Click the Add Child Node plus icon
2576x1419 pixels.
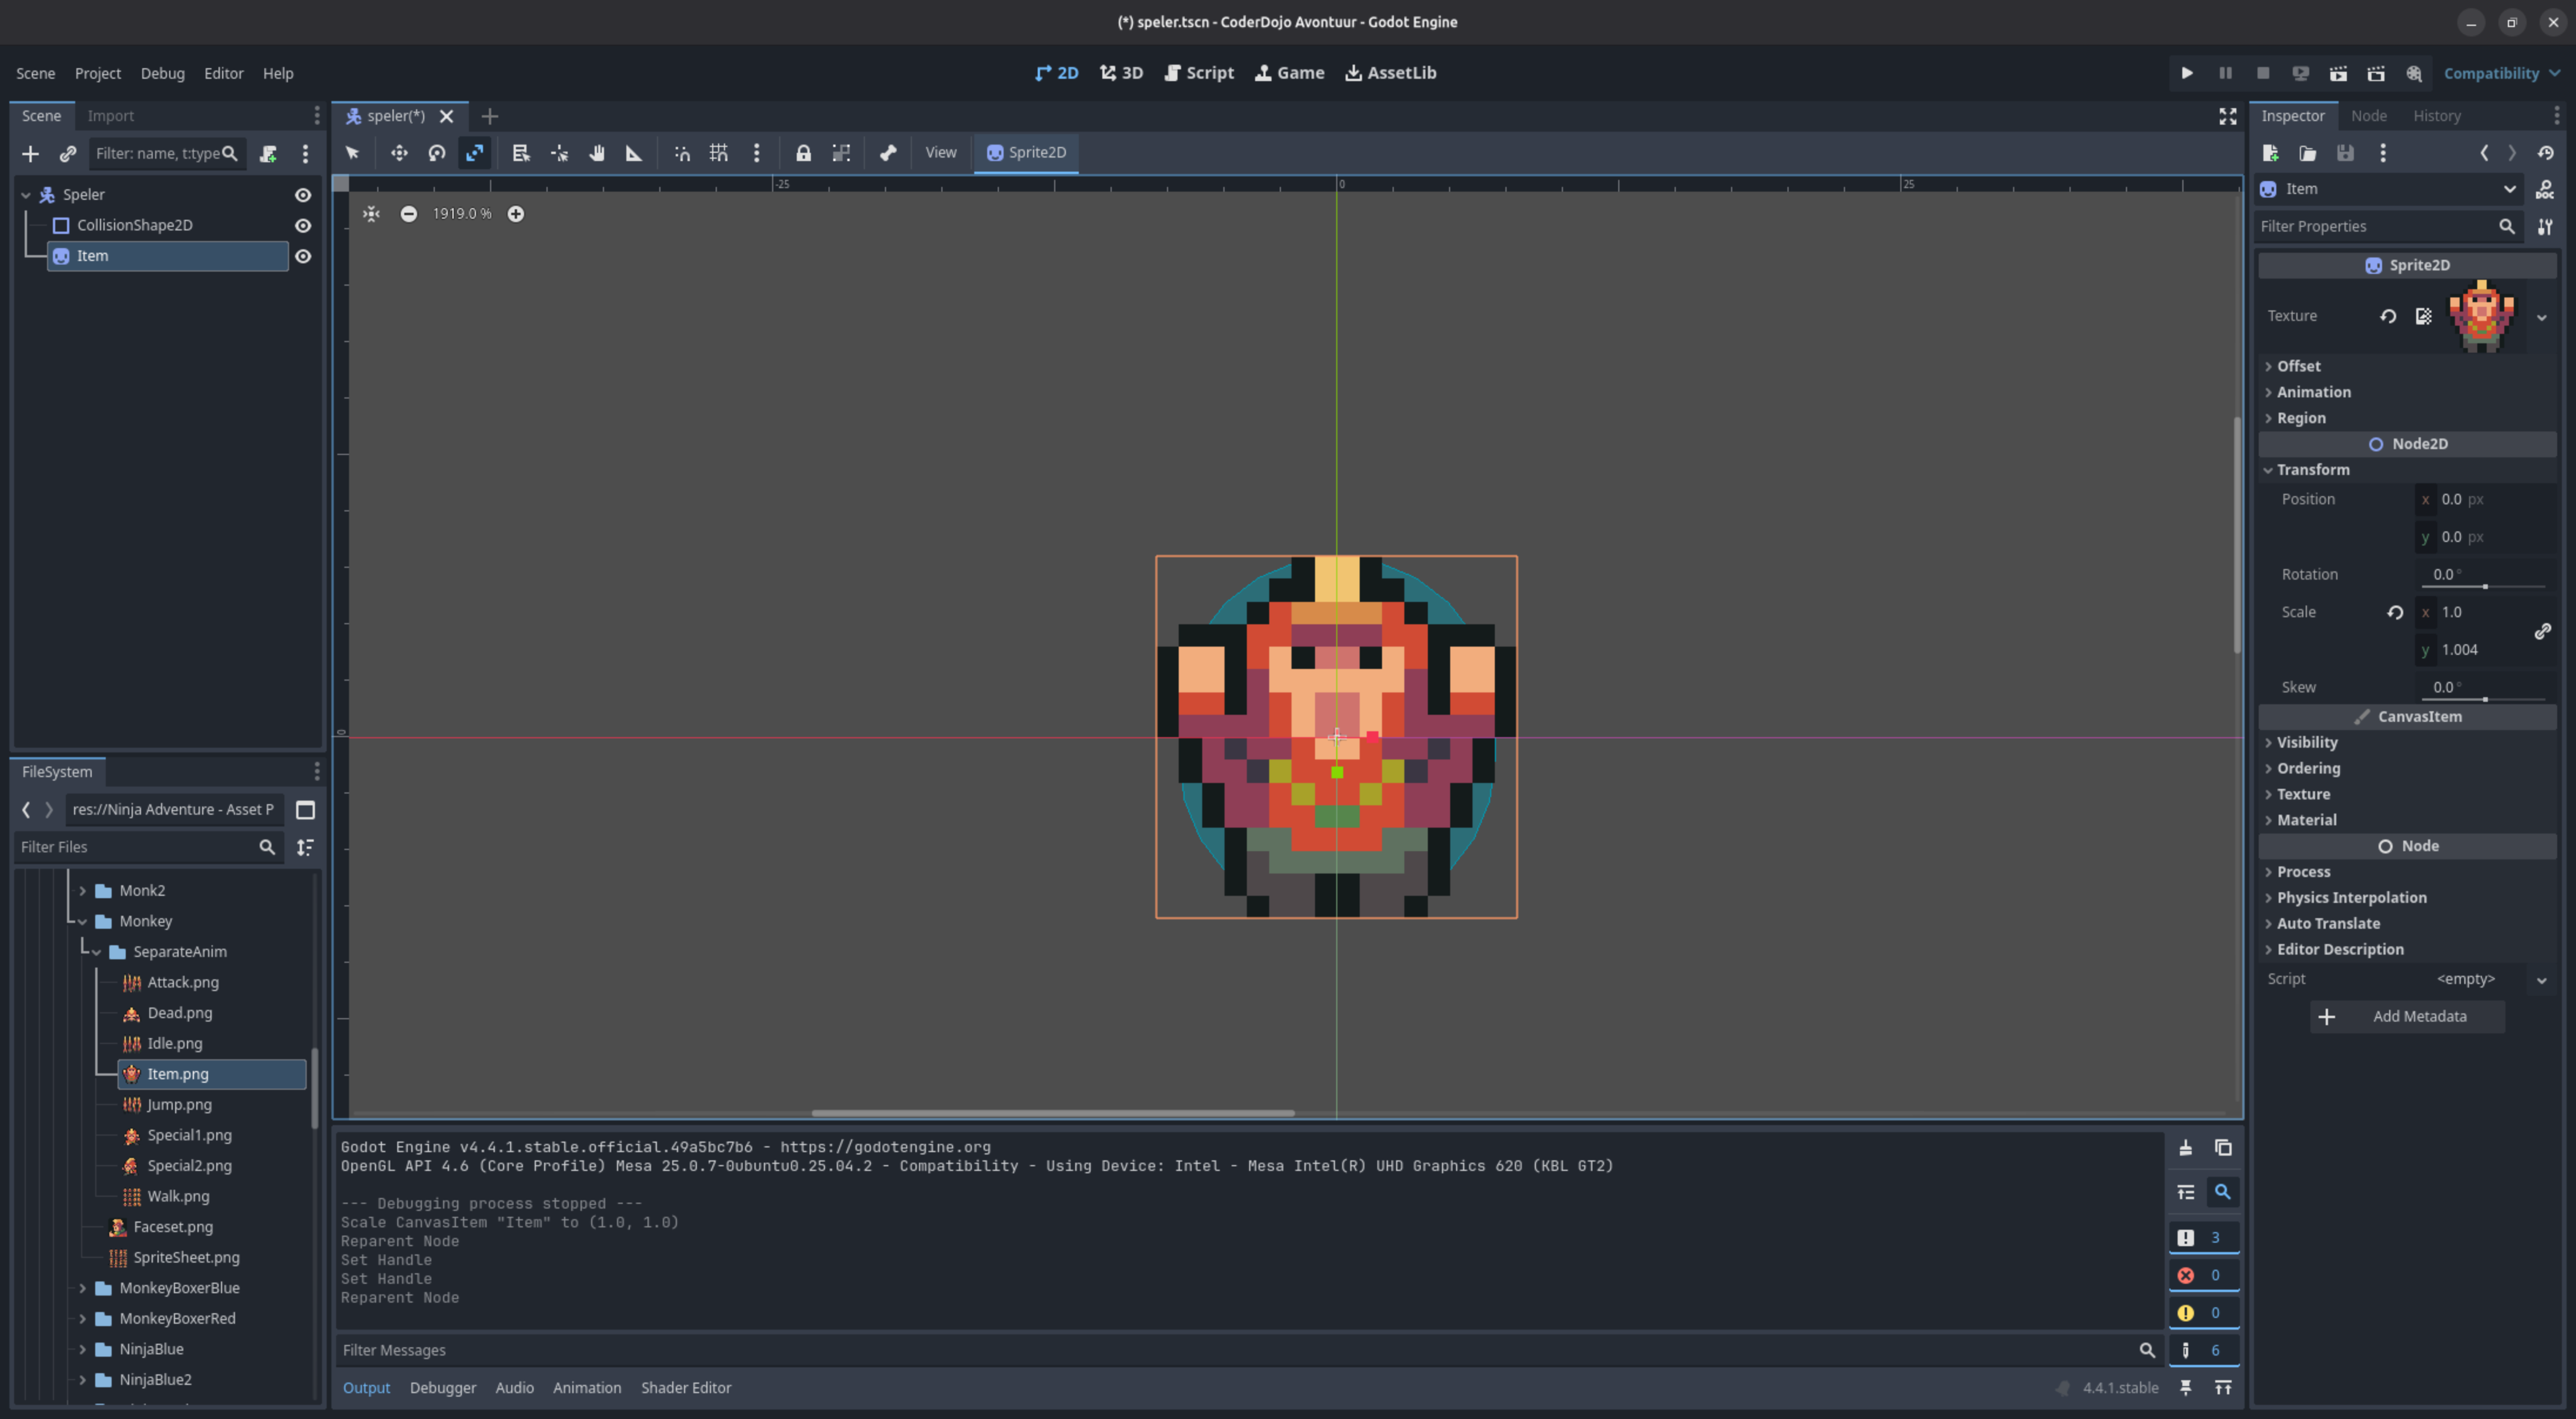coord(30,153)
